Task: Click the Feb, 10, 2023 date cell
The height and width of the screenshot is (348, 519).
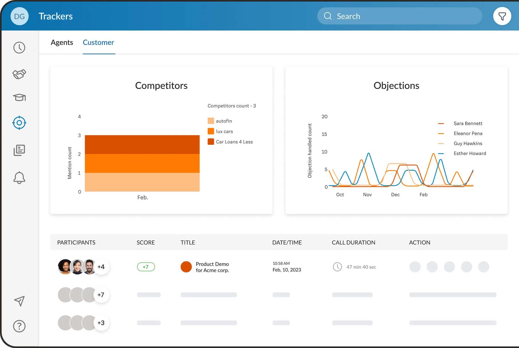Action: coord(287,270)
